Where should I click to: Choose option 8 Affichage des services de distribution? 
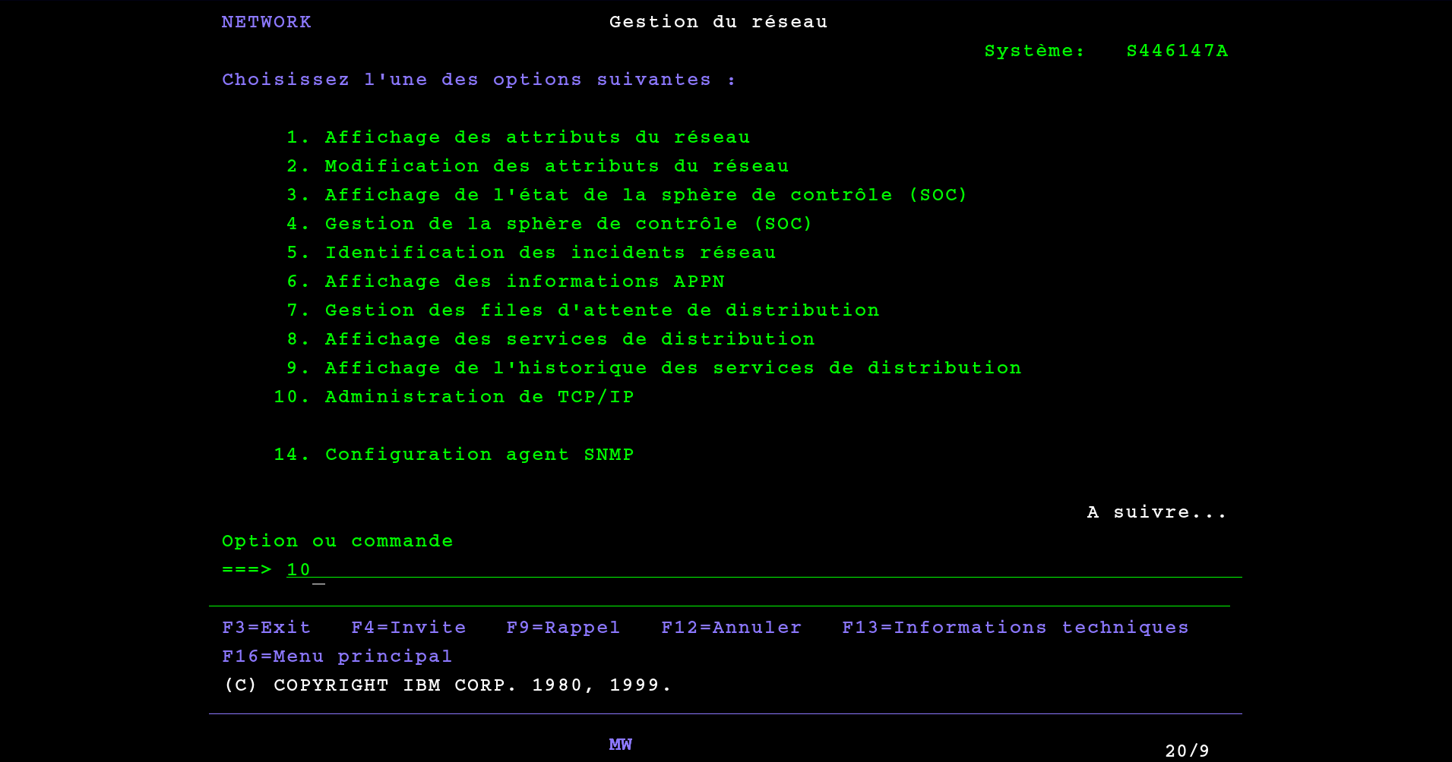(569, 339)
